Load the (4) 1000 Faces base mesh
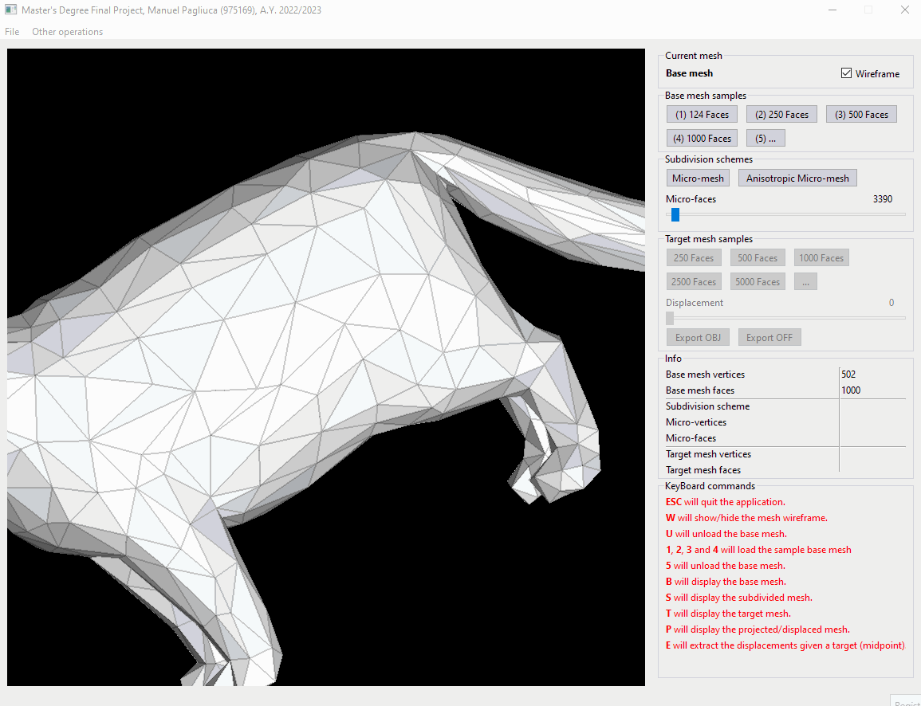 point(701,137)
